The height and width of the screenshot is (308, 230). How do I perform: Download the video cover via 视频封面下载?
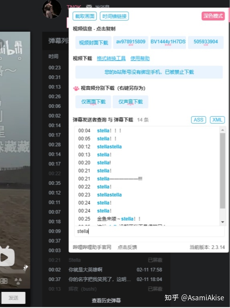[93, 42]
